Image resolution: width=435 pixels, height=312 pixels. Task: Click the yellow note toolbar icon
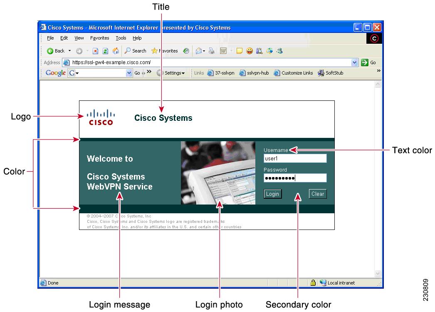coord(240,51)
